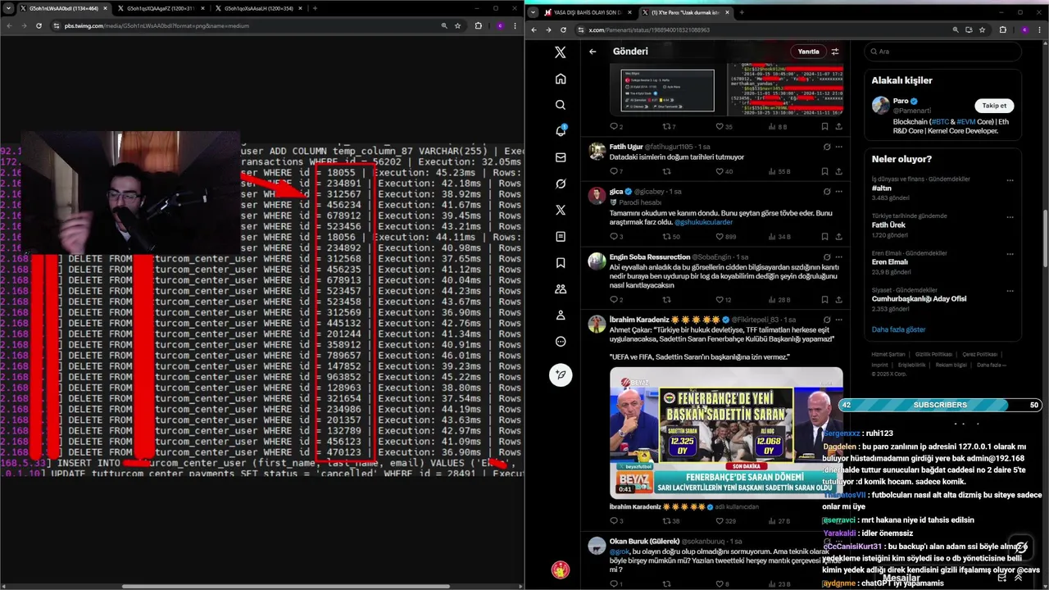The width and height of the screenshot is (1049, 590).
Task: Go back with the arrow beside Gönderi
Action: [x=593, y=52]
